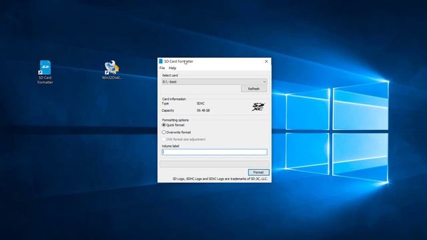
Task: Click the SD-3C trademark notice text
Action: point(220,179)
